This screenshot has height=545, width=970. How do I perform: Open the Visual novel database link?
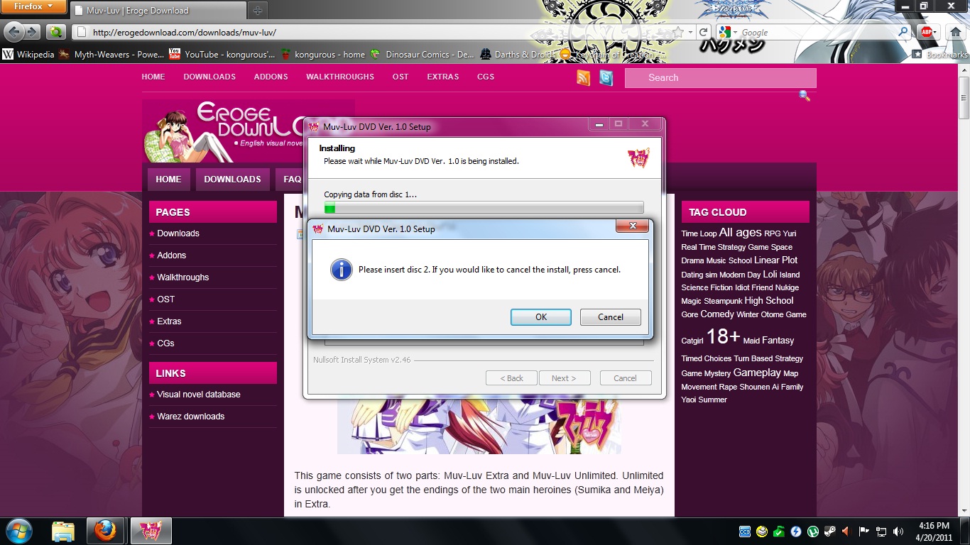[199, 395]
